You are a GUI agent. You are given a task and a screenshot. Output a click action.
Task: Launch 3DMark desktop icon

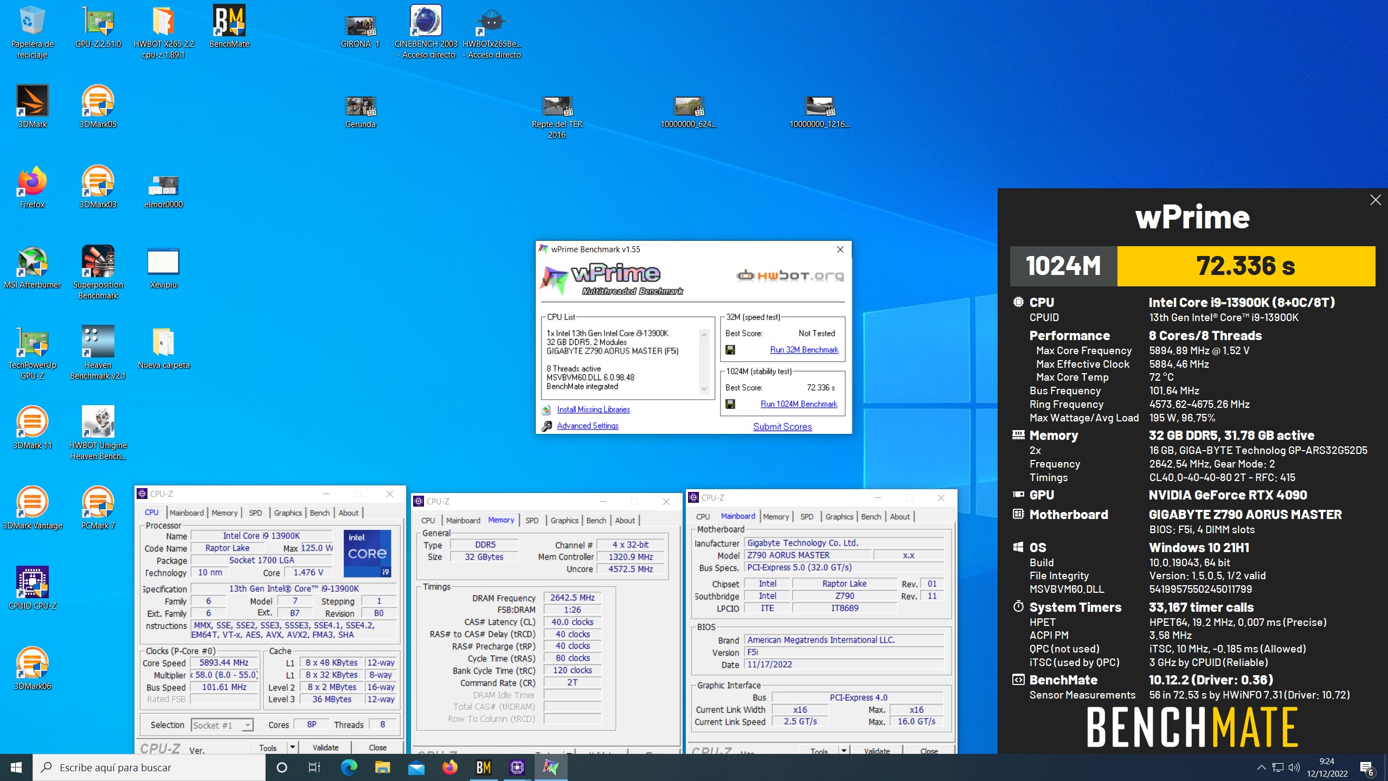point(33,106)
